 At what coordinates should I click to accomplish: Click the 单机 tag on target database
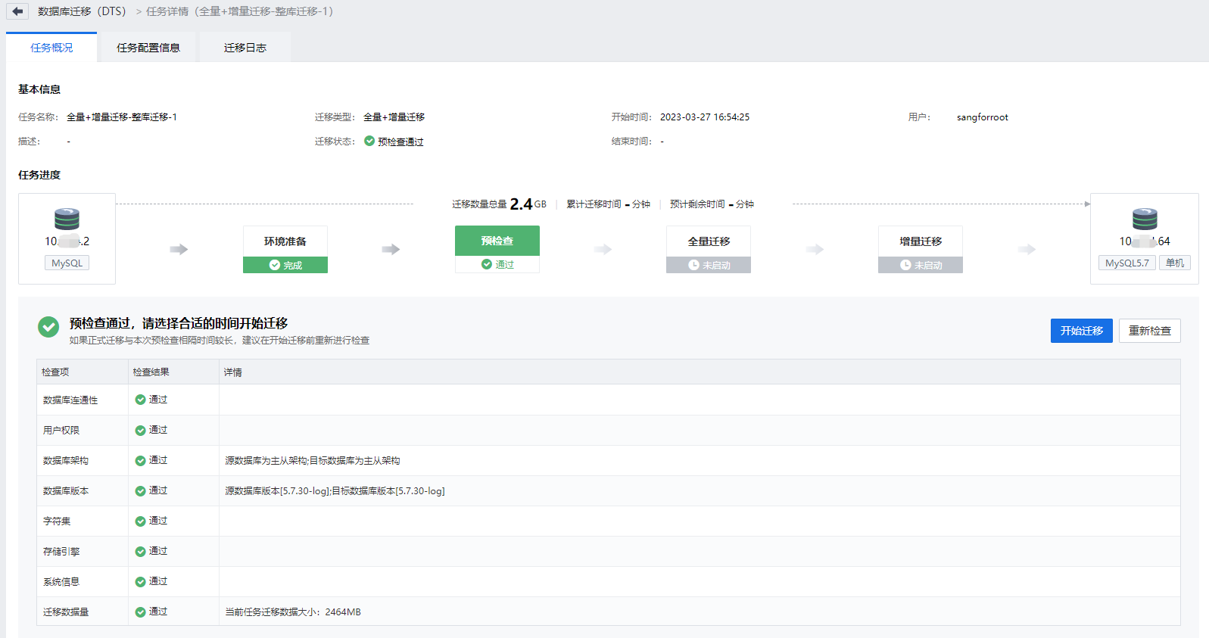pyautogui.click(x=1174, y=263)
